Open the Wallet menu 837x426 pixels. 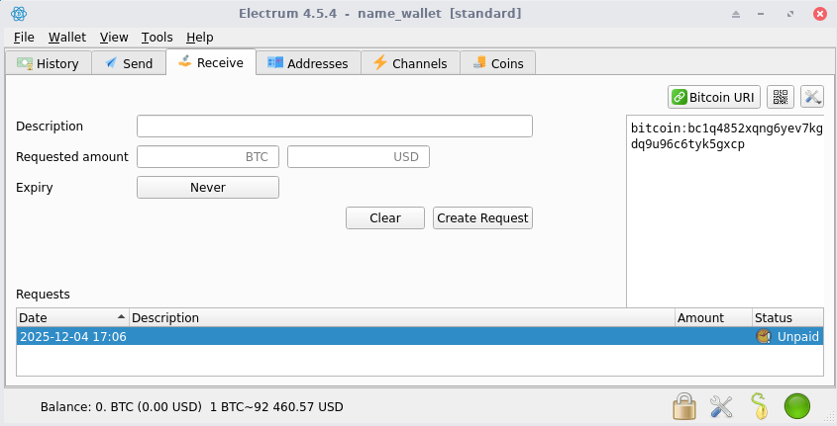[x=67, y=37]
